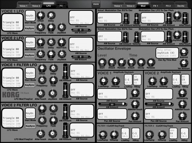Select KeyOff in Voice 1 LFO Start Mode
The image size is (192, 143).
point(30,19)
